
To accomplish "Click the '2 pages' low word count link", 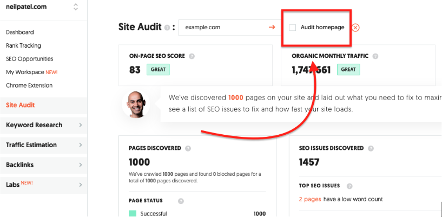I will pos(311,199).
